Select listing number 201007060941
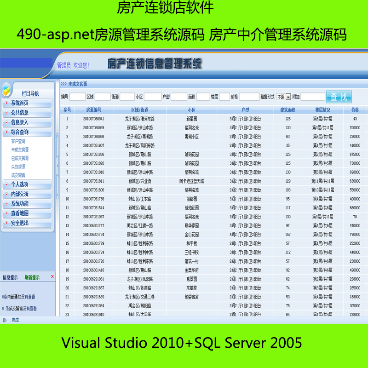 [94, 119]
